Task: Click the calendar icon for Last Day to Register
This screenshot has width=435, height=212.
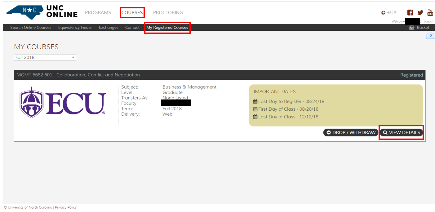Action: pyautogui.click(x=255, y=101)
